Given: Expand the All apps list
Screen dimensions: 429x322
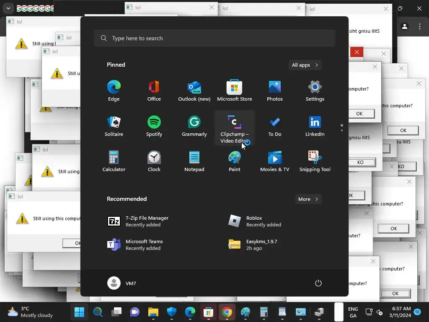Looking at the screenshot, I should 305,65.
